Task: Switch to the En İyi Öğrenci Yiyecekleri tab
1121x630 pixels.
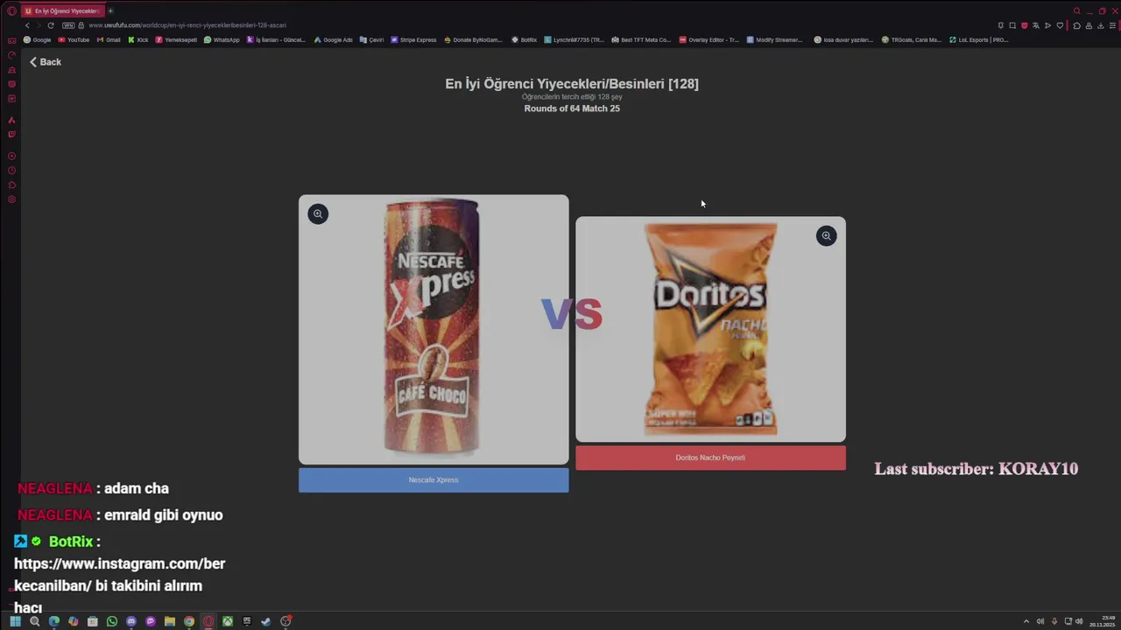Action: 63,11
